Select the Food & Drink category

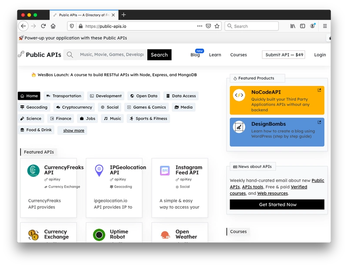pos(36,130)
